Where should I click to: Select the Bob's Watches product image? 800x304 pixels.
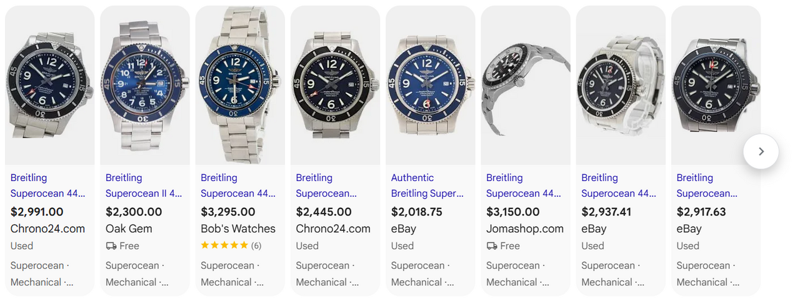point(240,86)
